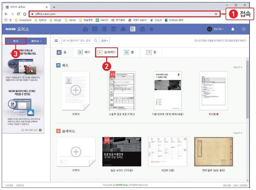Image resolution: width=256 pixels, height=190 pixels.
Task: Click the notification bell icon
Action: pos(233,29)
